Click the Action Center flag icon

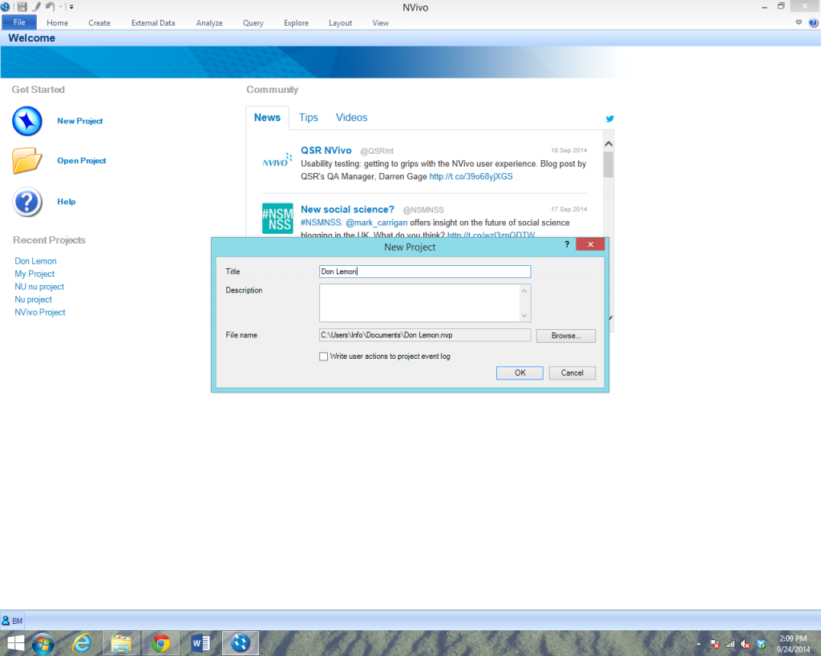(714, 644)
